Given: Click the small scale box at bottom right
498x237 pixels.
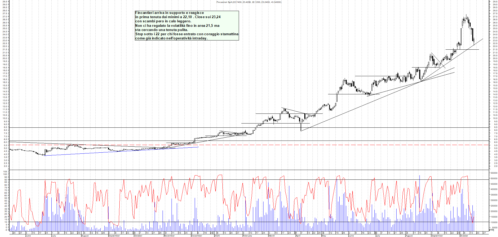Looking at the screenshot, I should click(491, 230).
